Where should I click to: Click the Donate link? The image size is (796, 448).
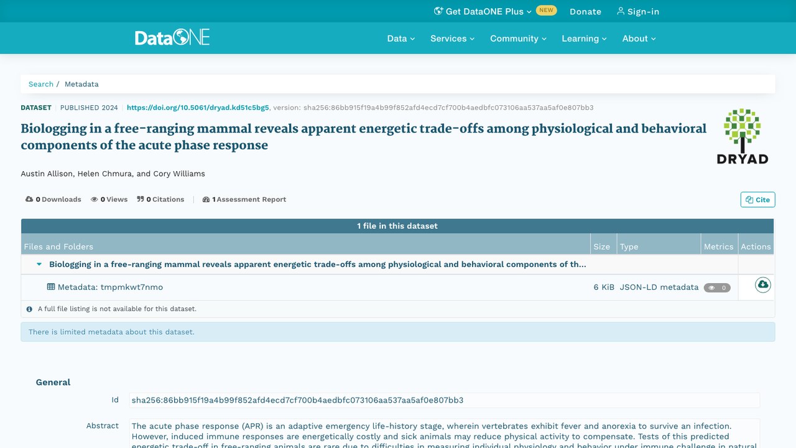(x=585, y=11)
